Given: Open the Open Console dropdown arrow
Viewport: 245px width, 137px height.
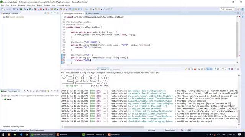Looking at the screenshot, I should (225, 69).
